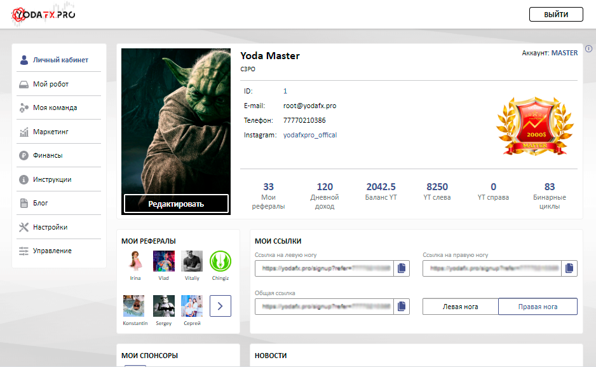Open referral Irina's avatar
Image resolution: width=596 pixels, height=367 pixels.
tap(135, 261)
